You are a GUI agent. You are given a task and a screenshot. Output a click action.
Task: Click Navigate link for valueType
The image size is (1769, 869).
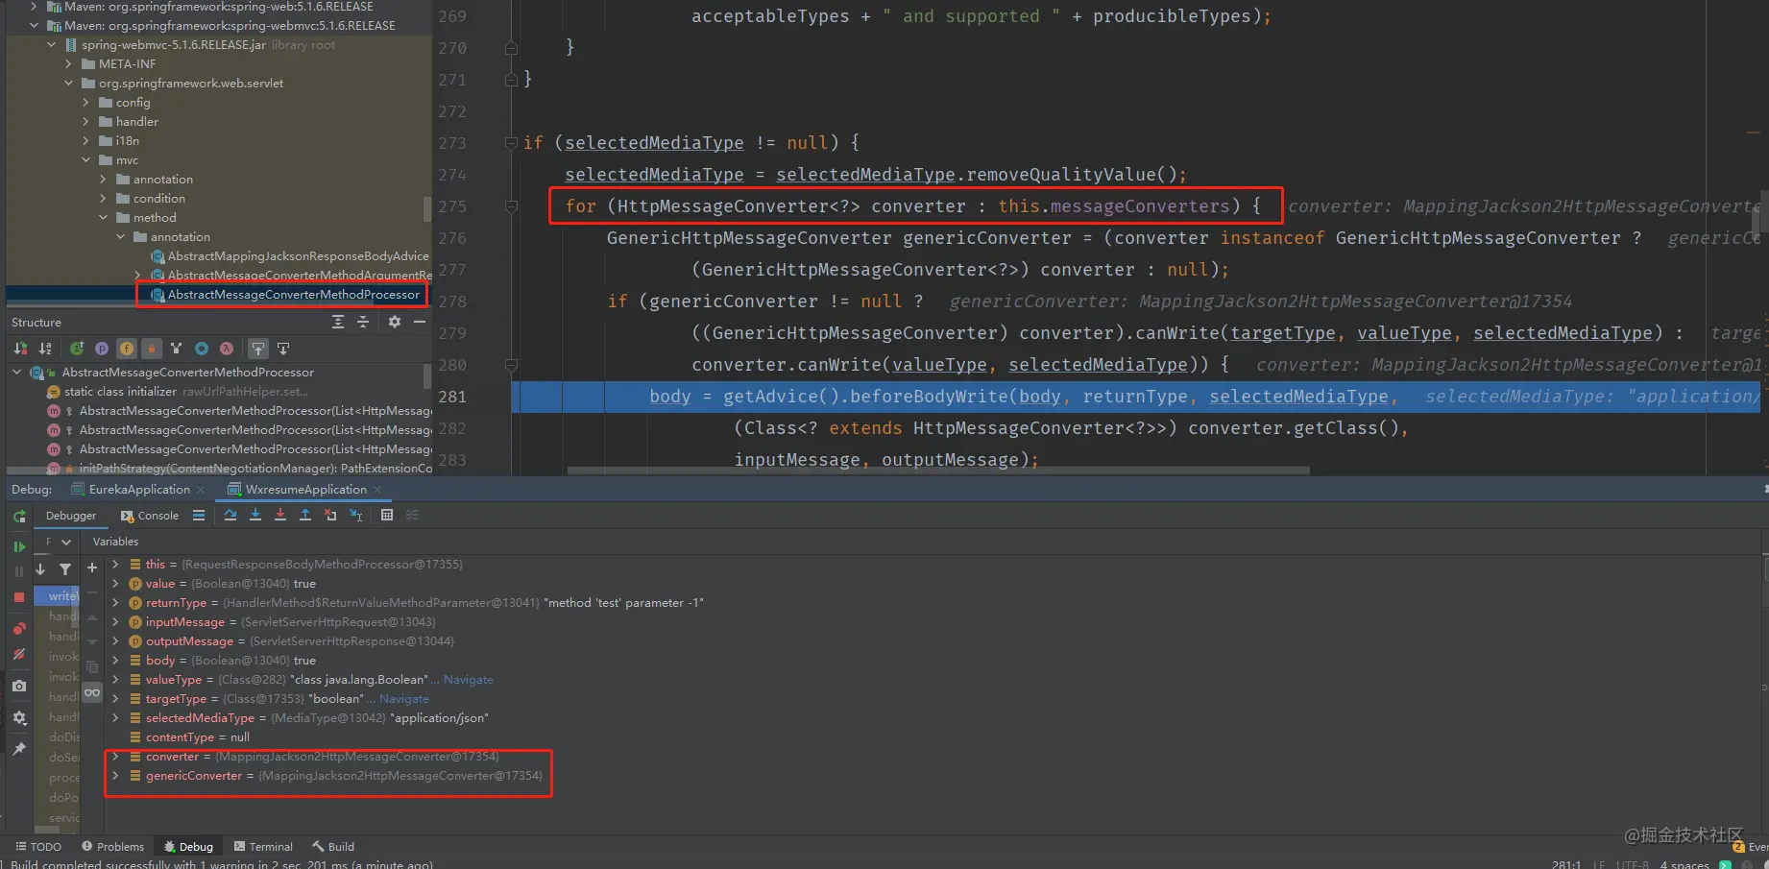[468, 680]
